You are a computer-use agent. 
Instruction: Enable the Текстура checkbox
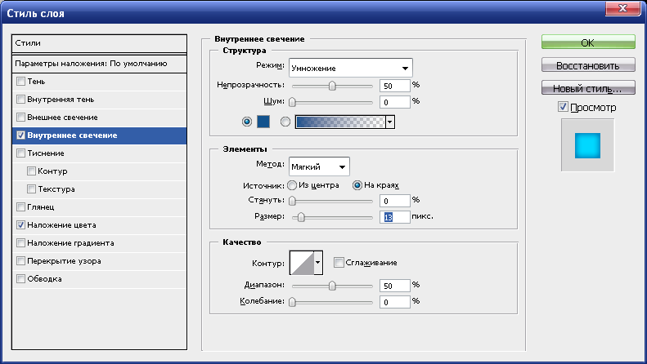tap(31, 189)
